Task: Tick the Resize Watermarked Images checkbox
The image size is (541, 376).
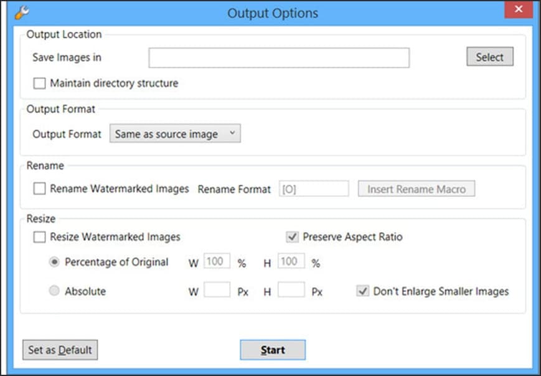Action: [40, 237]
